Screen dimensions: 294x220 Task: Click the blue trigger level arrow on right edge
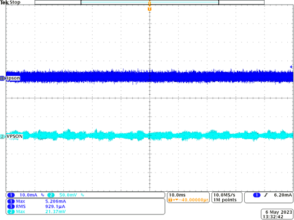coord(291,67)
